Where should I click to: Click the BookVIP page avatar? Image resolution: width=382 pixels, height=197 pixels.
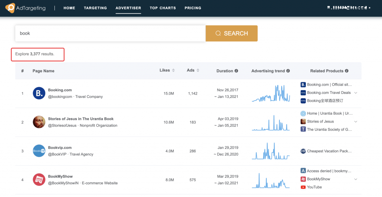coord(39,151)
